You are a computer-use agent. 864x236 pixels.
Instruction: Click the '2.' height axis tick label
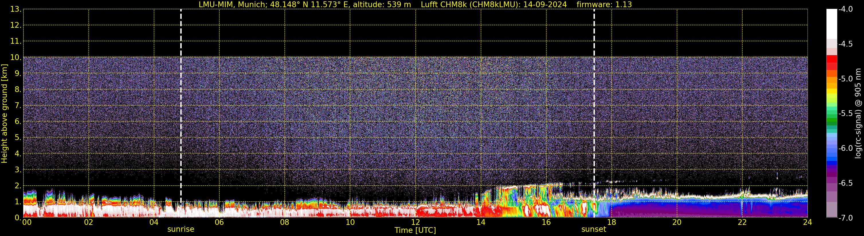tap(18, 186)
